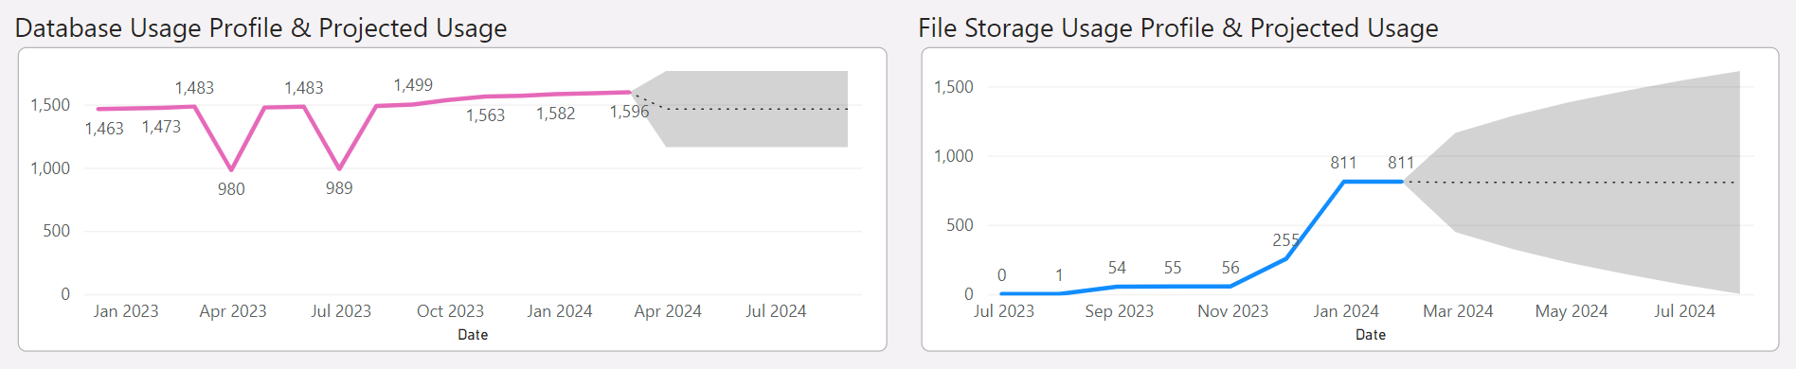Click the 1,582 database data point

pos(557,94)
